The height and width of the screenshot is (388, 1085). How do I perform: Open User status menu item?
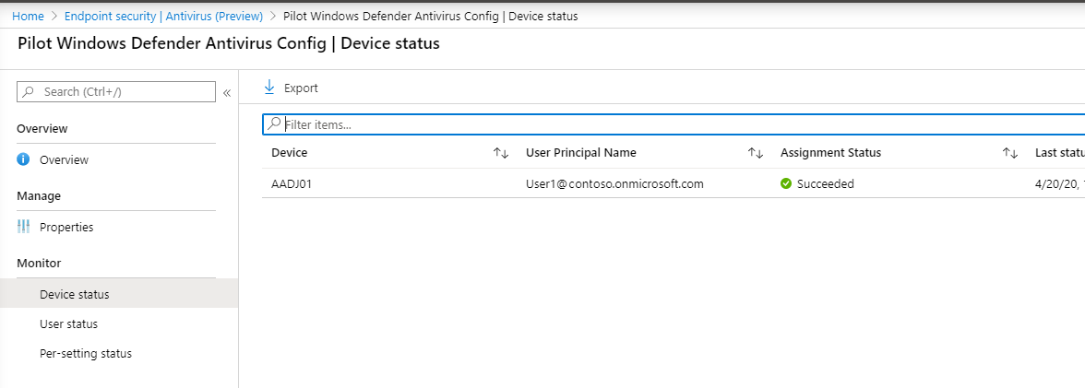pyautogui.click(x=68, y=323)
